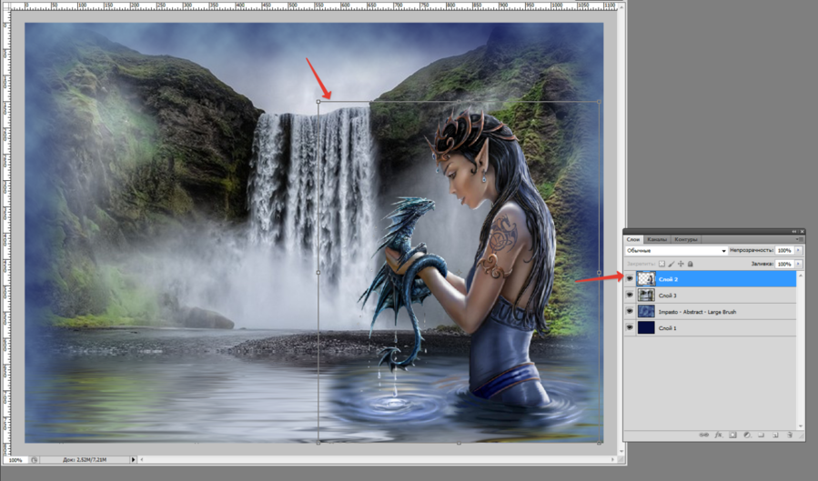Open the Непрозрачность slider arrow
818x481 pixels.
click(798, 251)
